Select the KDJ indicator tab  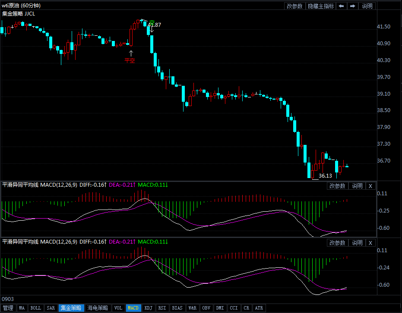click(148, 308)
